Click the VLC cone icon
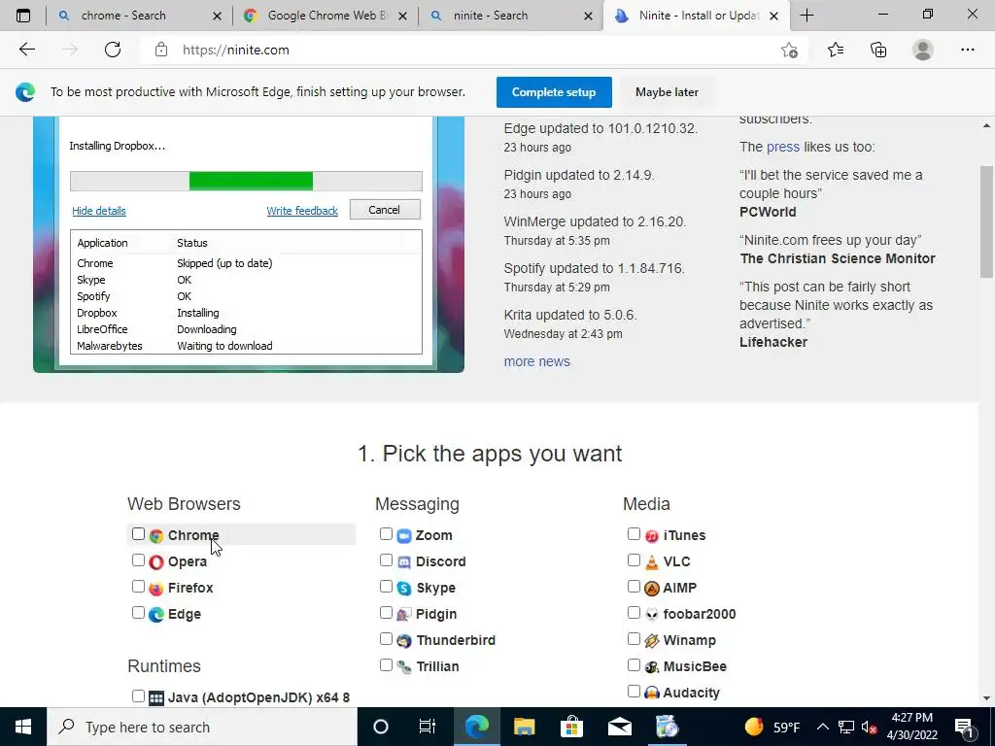Viewport: 995px width, 746px height. (652, 562)
